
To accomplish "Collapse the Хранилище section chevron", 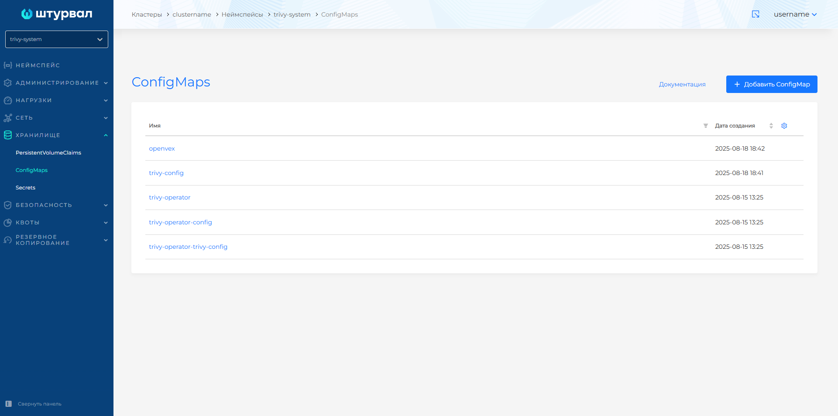I will pyautogui.click(x=106, y=135).
